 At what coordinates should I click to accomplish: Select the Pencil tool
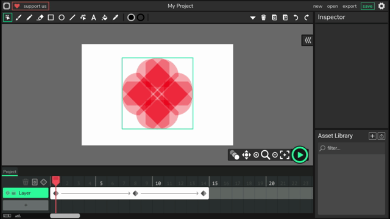tap(29, 18)
